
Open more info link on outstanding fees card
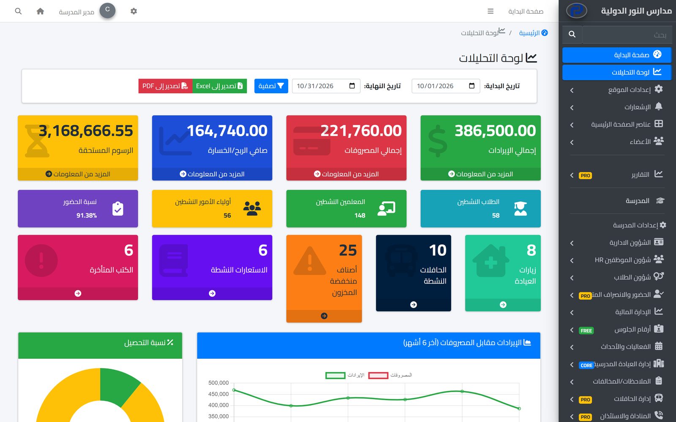click(x=78, y=174)
